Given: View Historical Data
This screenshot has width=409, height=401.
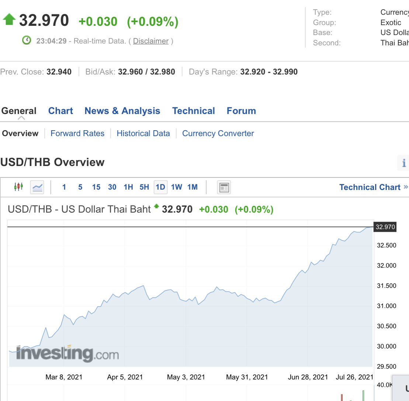Looking at the screenshot, I should click(x=143, y=134).
